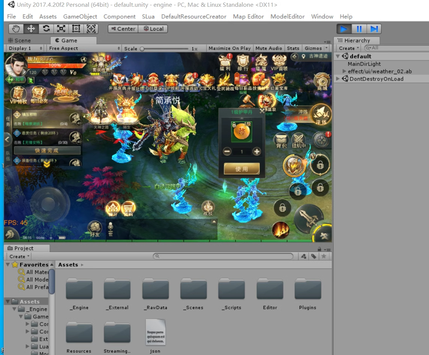The height and width of the screenshot is (355, 429).
Task: Open the GameObject menu
Action: click(x=80, y=16)
